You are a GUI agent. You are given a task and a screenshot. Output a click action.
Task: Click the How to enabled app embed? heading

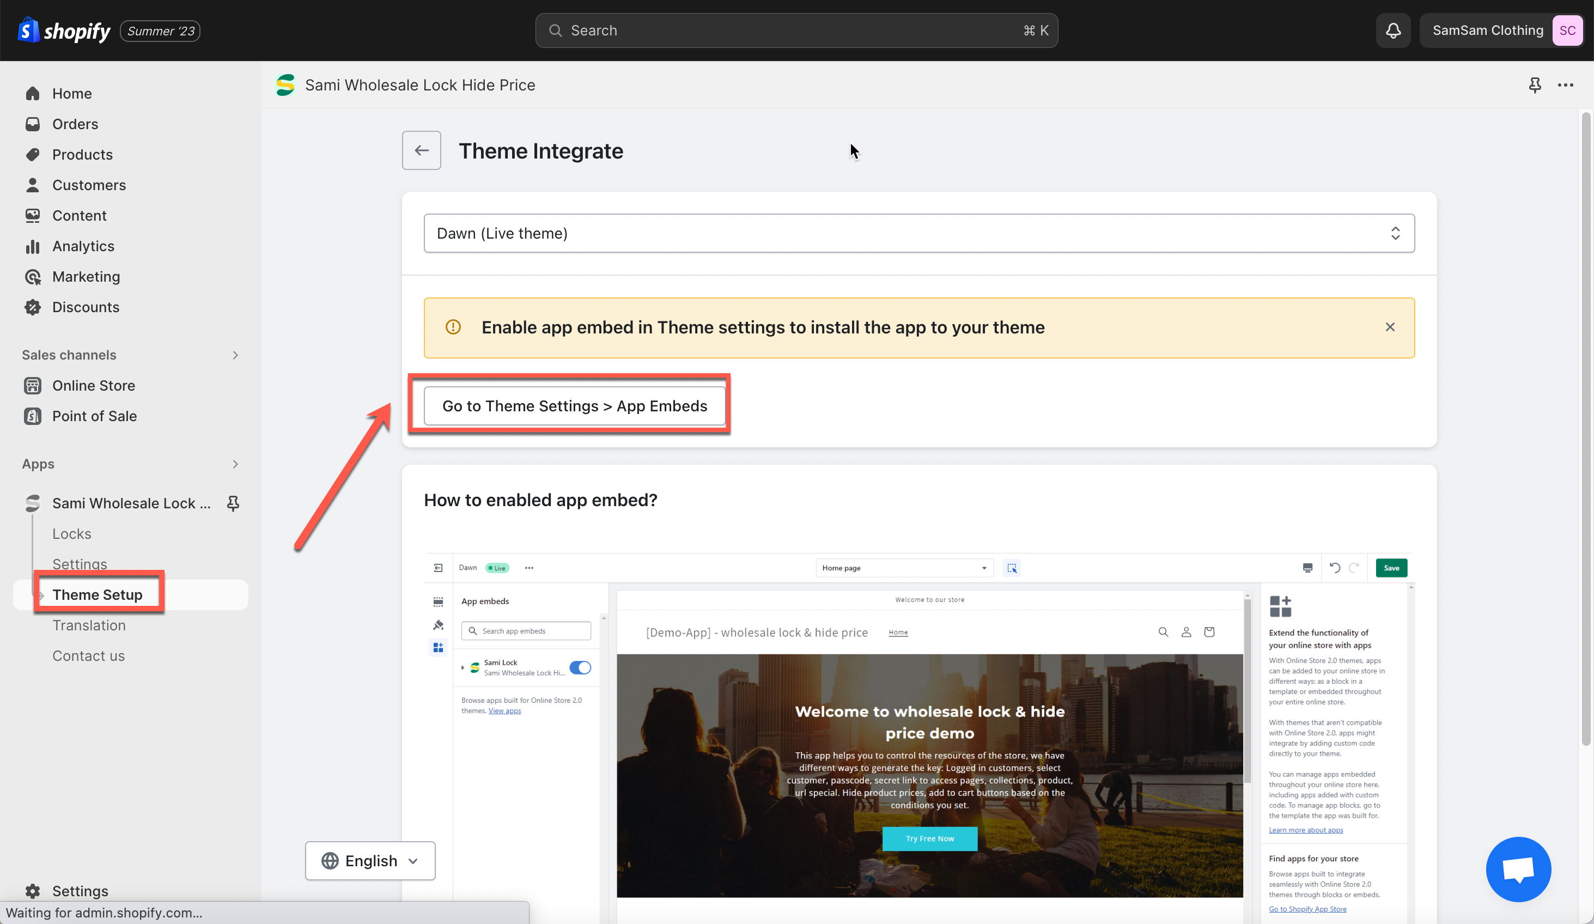point(541,500)
